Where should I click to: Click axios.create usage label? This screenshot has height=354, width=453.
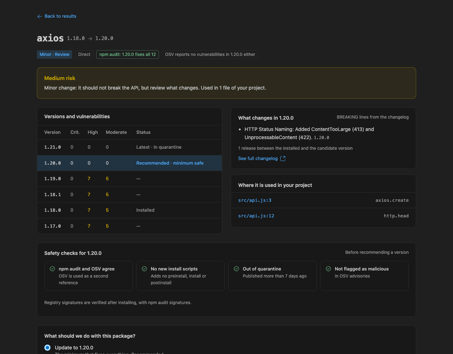click(392, 200)
